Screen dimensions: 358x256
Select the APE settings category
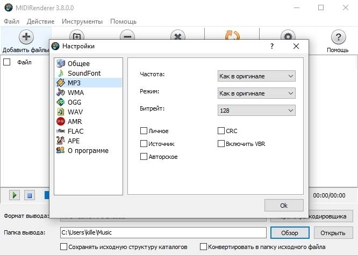(x=88, y=141)
